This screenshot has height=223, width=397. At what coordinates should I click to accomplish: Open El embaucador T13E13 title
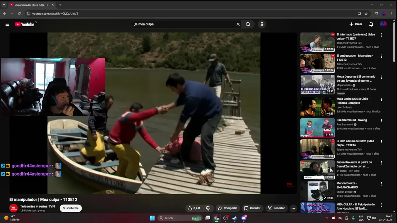[355, 58]
